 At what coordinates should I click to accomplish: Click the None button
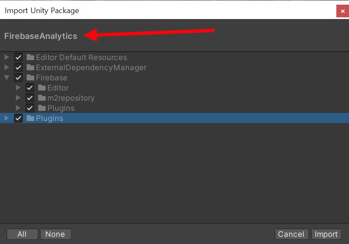coord(55,234)
